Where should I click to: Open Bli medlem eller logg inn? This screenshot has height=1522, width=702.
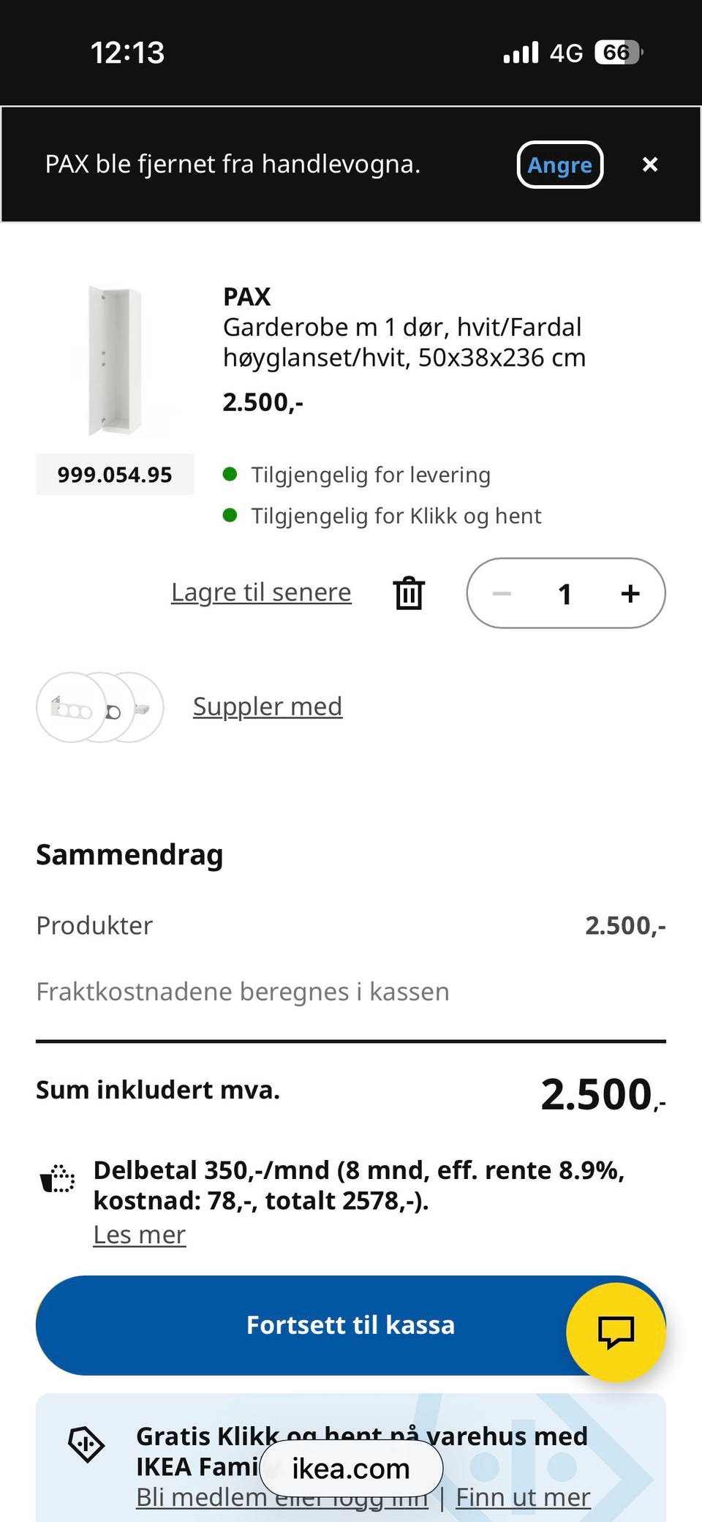pyautogui.click(x=282, y=1497)
